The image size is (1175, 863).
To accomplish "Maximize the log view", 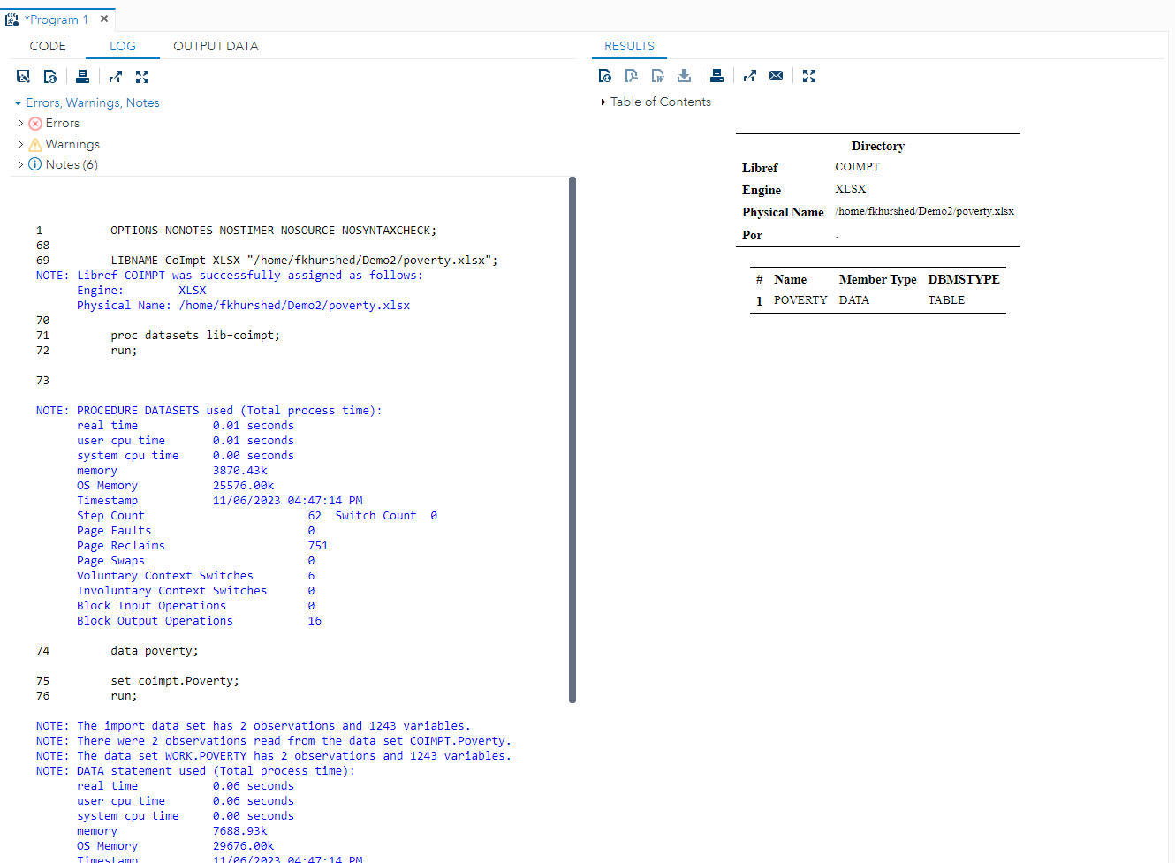I will tap(142, 76).
